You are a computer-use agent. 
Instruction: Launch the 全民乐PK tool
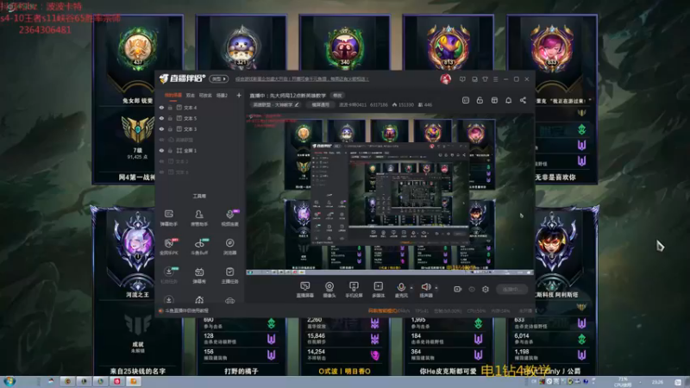click(x=168, y=247)
